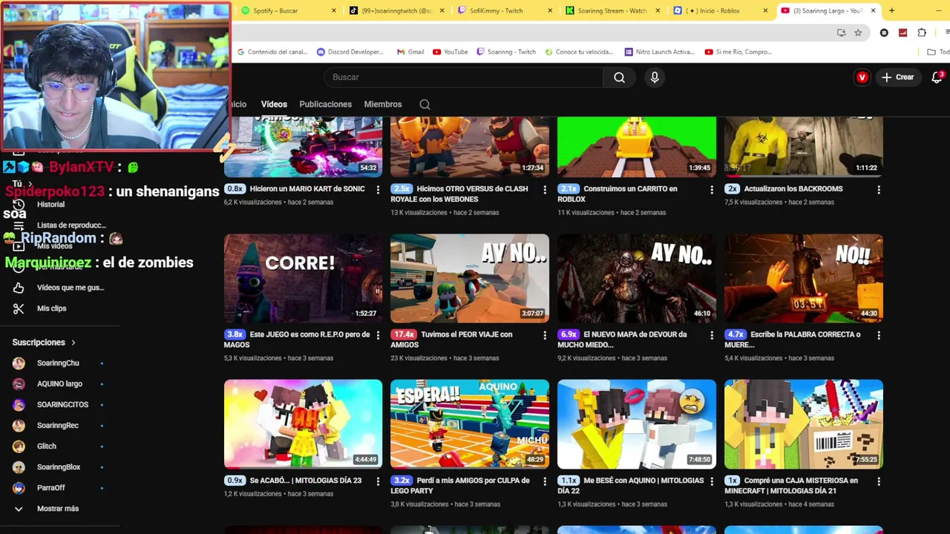Expand the Suscripciones section chevron
The image size is (950, 534).
(x=73, y=343)
